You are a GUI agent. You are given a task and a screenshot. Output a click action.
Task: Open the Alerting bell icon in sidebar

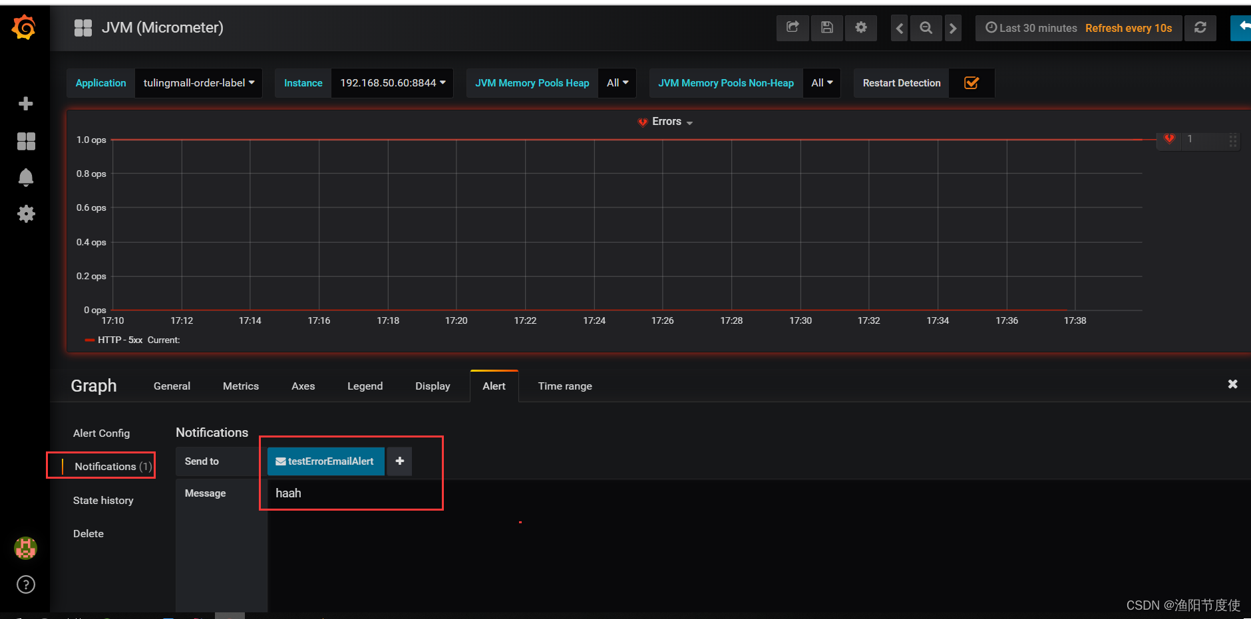(26, 178)
